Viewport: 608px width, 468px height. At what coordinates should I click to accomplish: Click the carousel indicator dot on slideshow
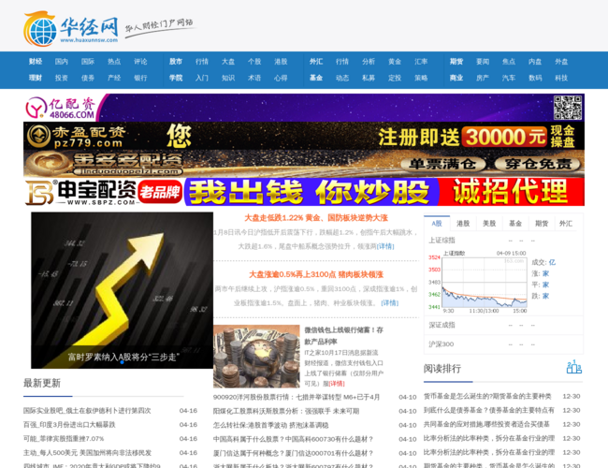[123, 362]
